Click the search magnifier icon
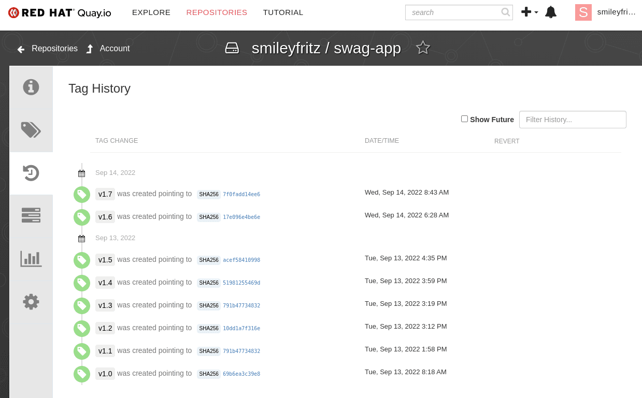Image resolution: width=642 pixels, height=398 pixels. 506,12
